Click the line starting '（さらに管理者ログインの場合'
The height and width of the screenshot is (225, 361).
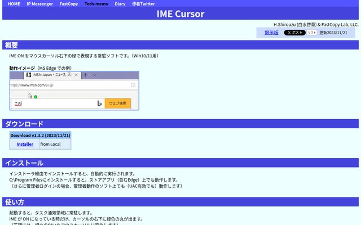96,186
